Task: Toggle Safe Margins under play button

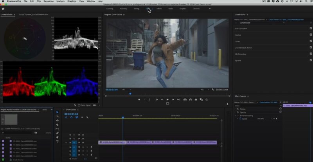Action: (x=167, y=103)
